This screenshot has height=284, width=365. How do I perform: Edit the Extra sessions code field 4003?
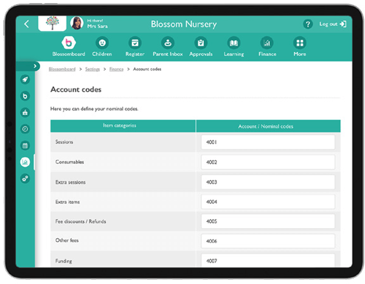[268, 182]
